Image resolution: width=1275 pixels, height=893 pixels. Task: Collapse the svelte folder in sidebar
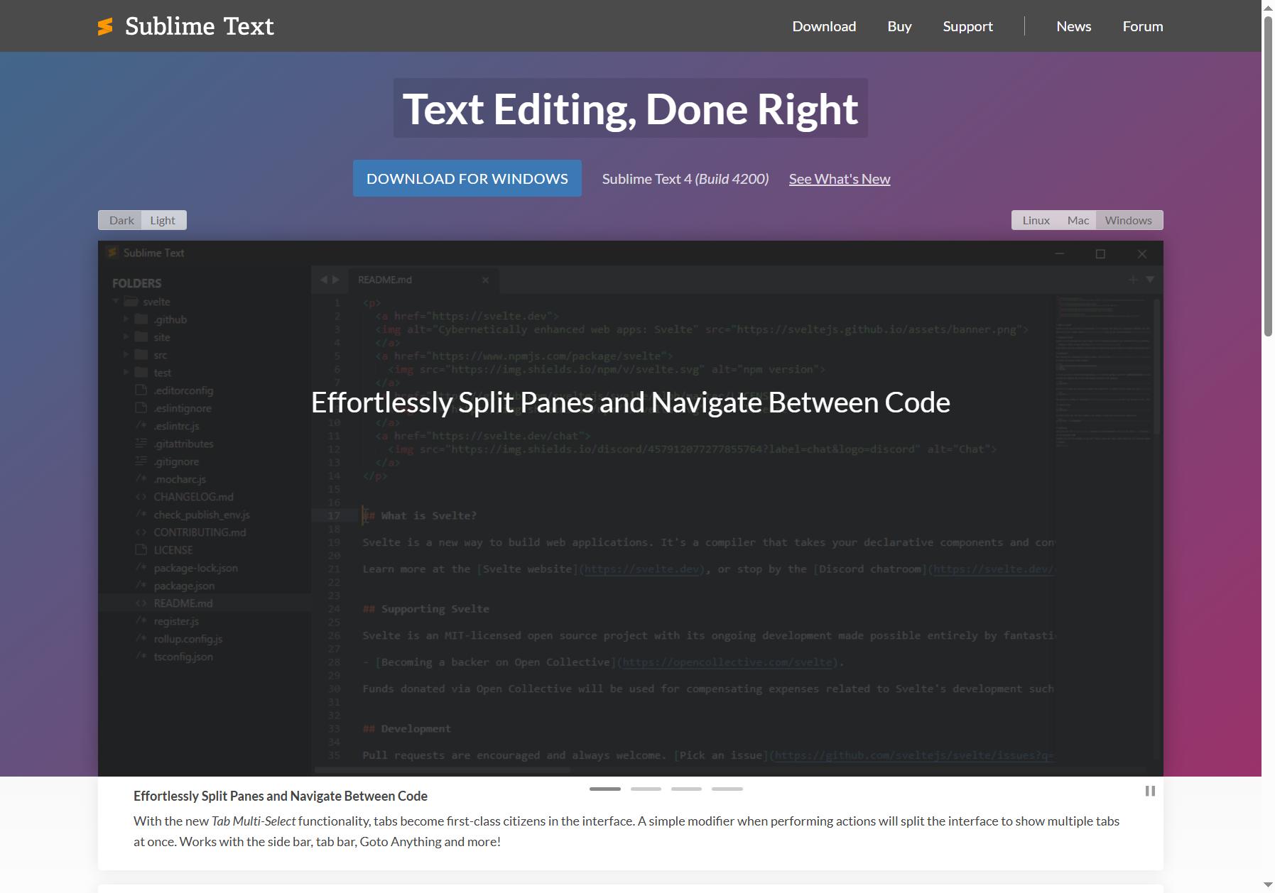(x=116, y=302)
